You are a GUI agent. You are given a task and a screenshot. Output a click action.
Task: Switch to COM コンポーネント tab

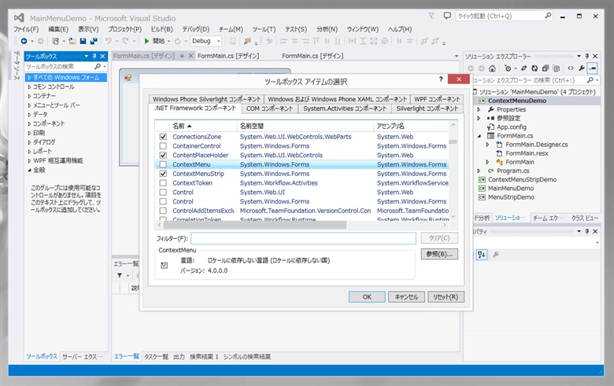coord(269,108)
